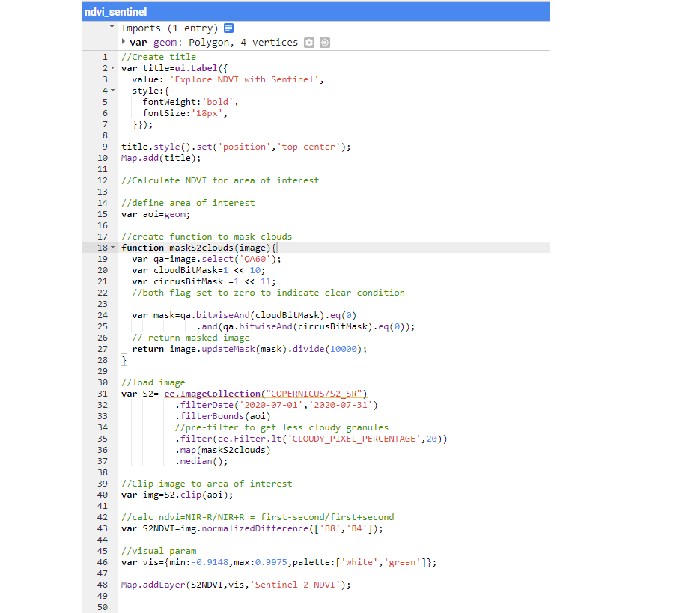The image size is (673, 613).
Task: Open geometry settings gear icon
Action: [x=309, y=43]
